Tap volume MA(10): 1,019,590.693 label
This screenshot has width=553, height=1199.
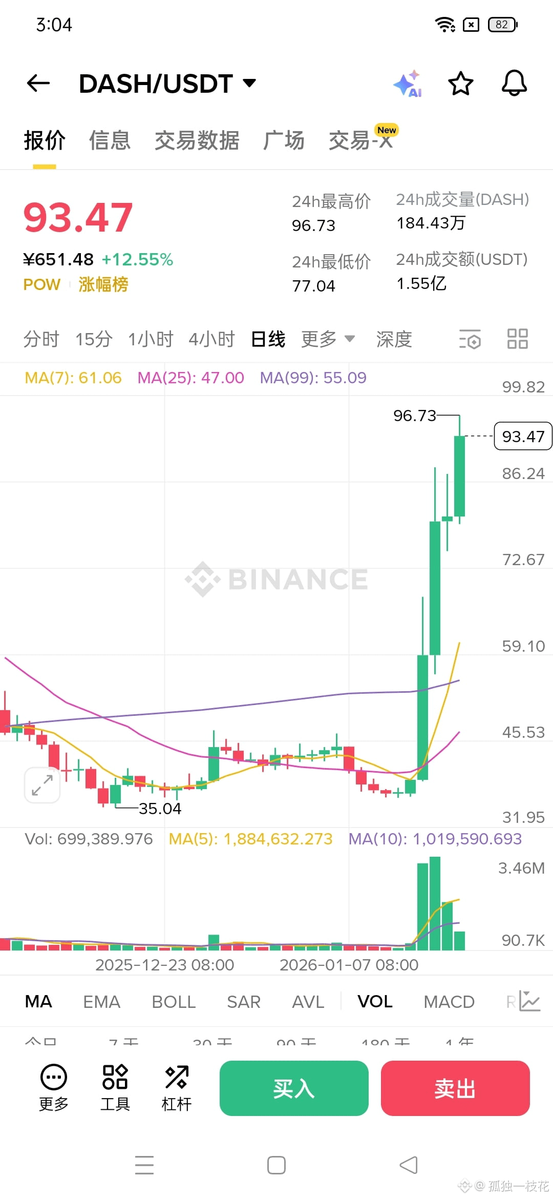click(435, 839)
